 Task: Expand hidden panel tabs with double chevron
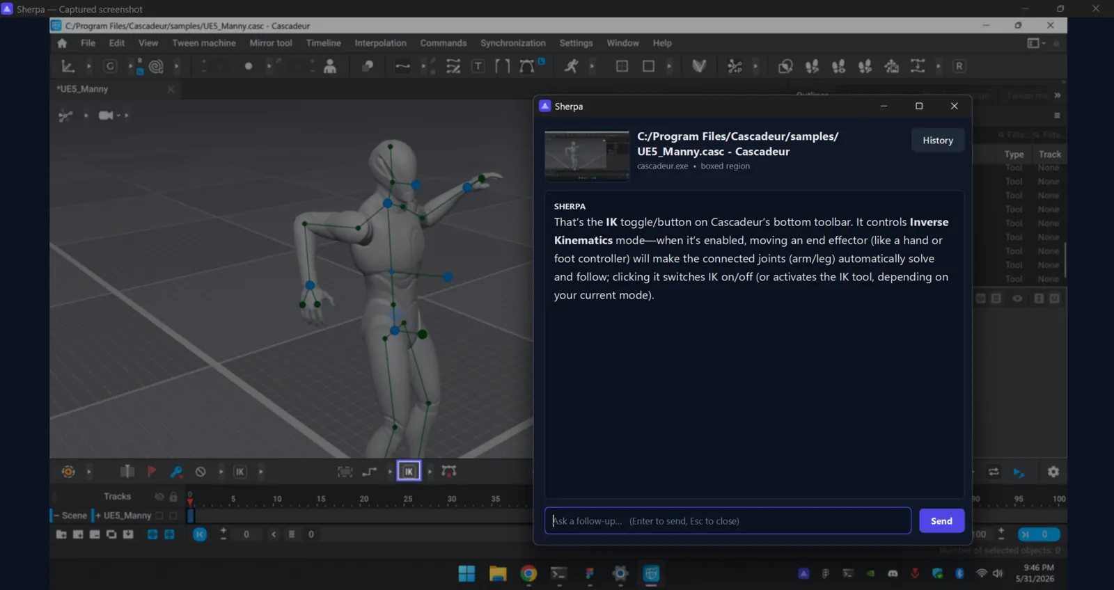1058,95
